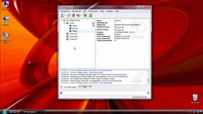The width and height of the screenshot is (203, 114).
Task: Click the chat log scrollbar thumb
Action: pyautogui.click(x=148, y=80)
